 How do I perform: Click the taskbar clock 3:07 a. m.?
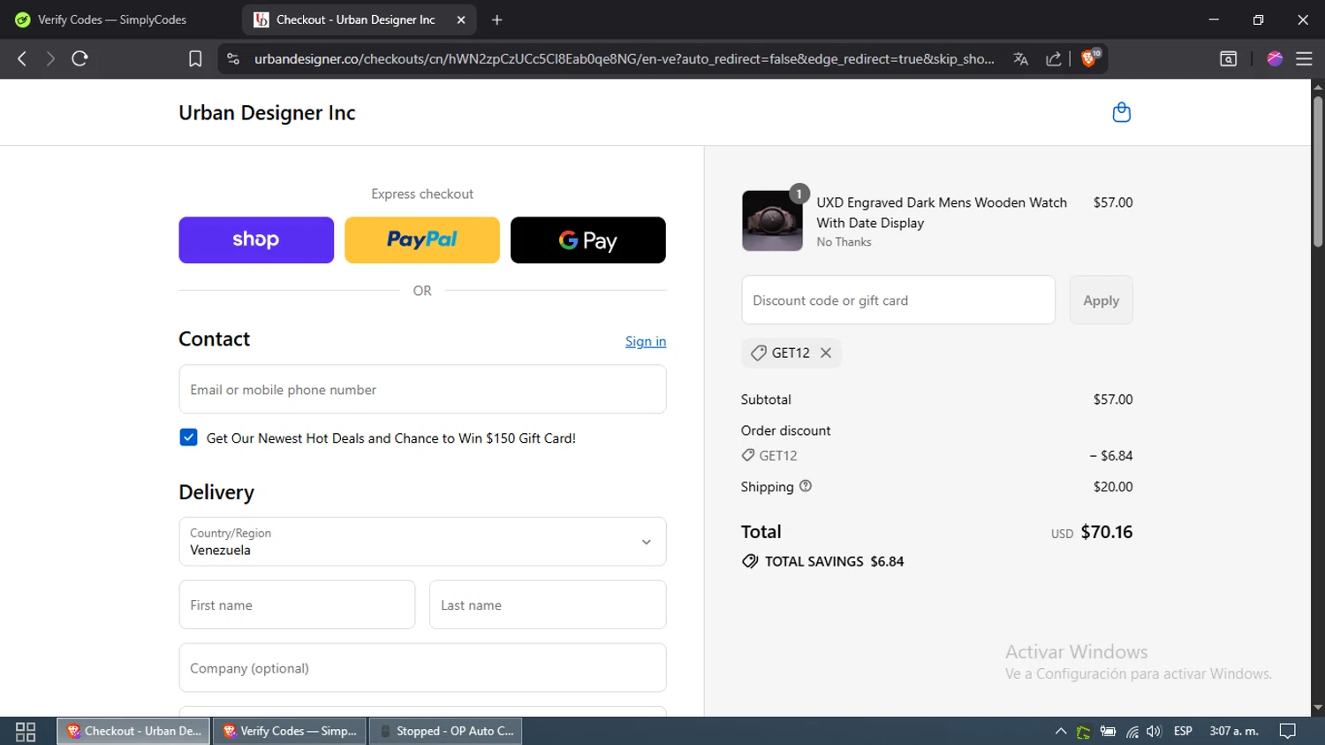click(x=1234, y=731)
